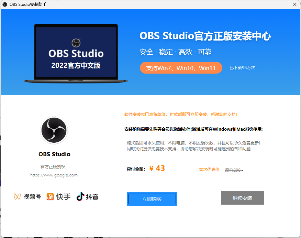The width and height of the screenshot is (301, 238).
Task: Click the 立即购买 button
Action: 152,199
